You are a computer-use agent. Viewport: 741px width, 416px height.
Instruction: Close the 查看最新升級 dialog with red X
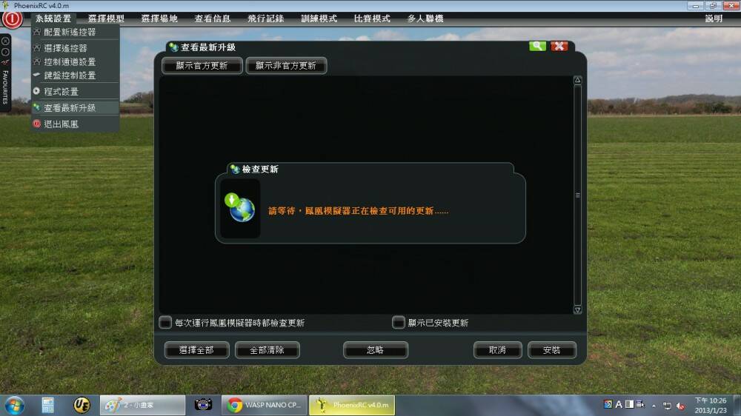(559, 46)
